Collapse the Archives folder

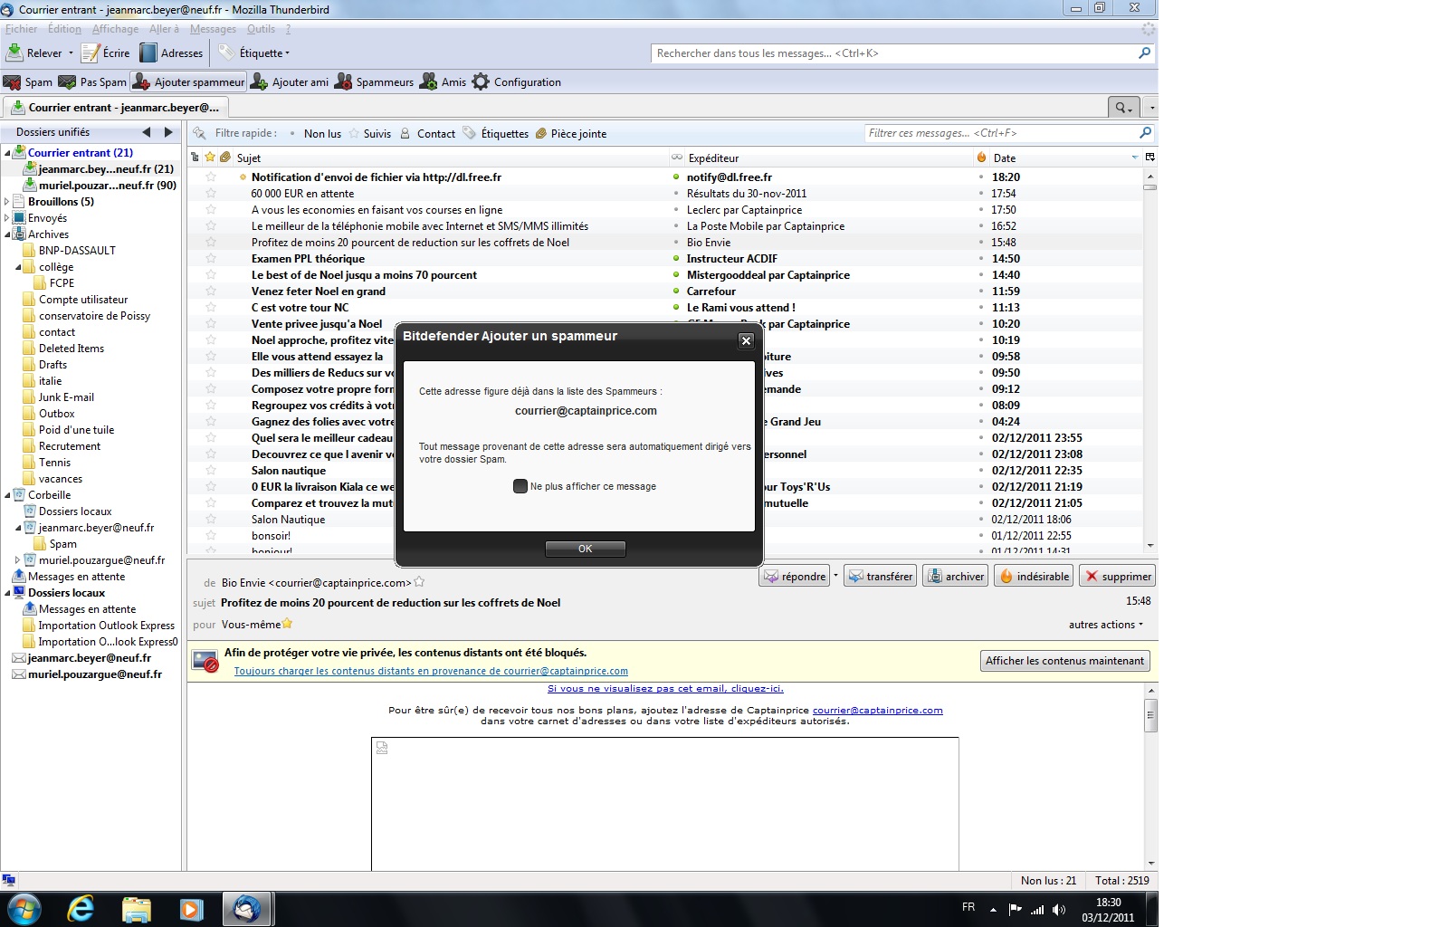7,234
